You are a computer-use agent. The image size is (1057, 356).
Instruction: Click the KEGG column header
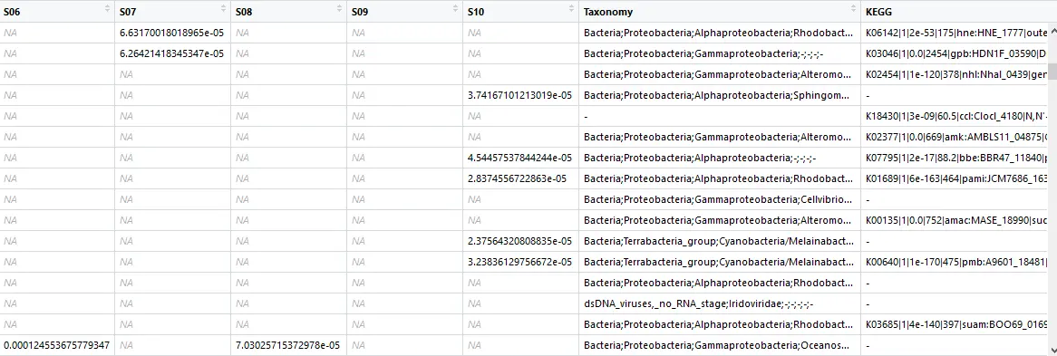955,12
